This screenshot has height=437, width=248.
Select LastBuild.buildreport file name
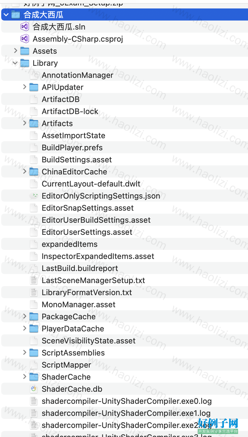(80, 268)
